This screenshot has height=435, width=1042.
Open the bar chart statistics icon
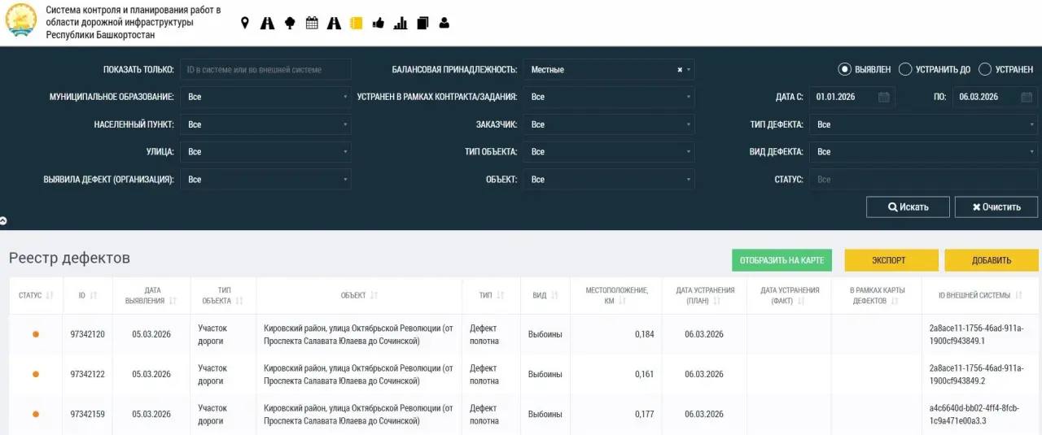pyautogui.click(x=400, y=24)
